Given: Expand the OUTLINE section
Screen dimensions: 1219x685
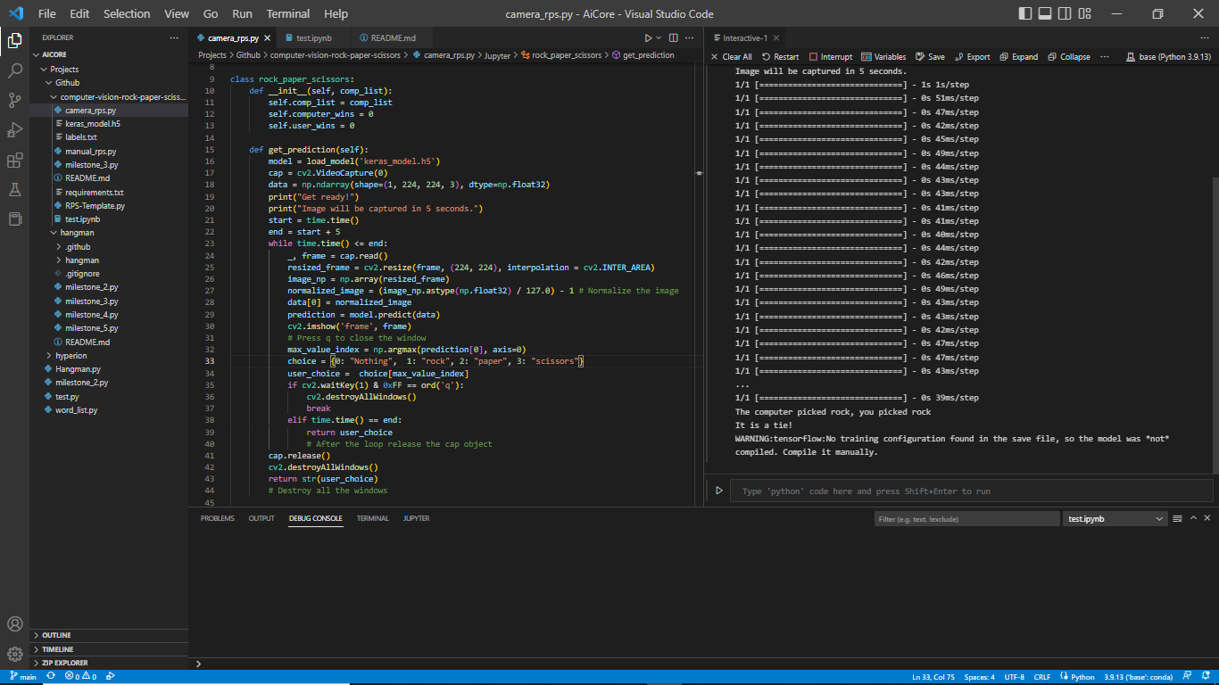Looking at the screenshot, I should click(x=56, y=635).
